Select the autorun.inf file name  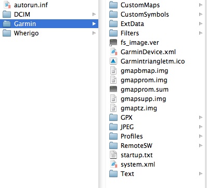(31, 5)
